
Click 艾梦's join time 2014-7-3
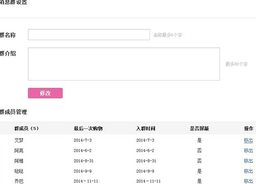tap(145, 140)
